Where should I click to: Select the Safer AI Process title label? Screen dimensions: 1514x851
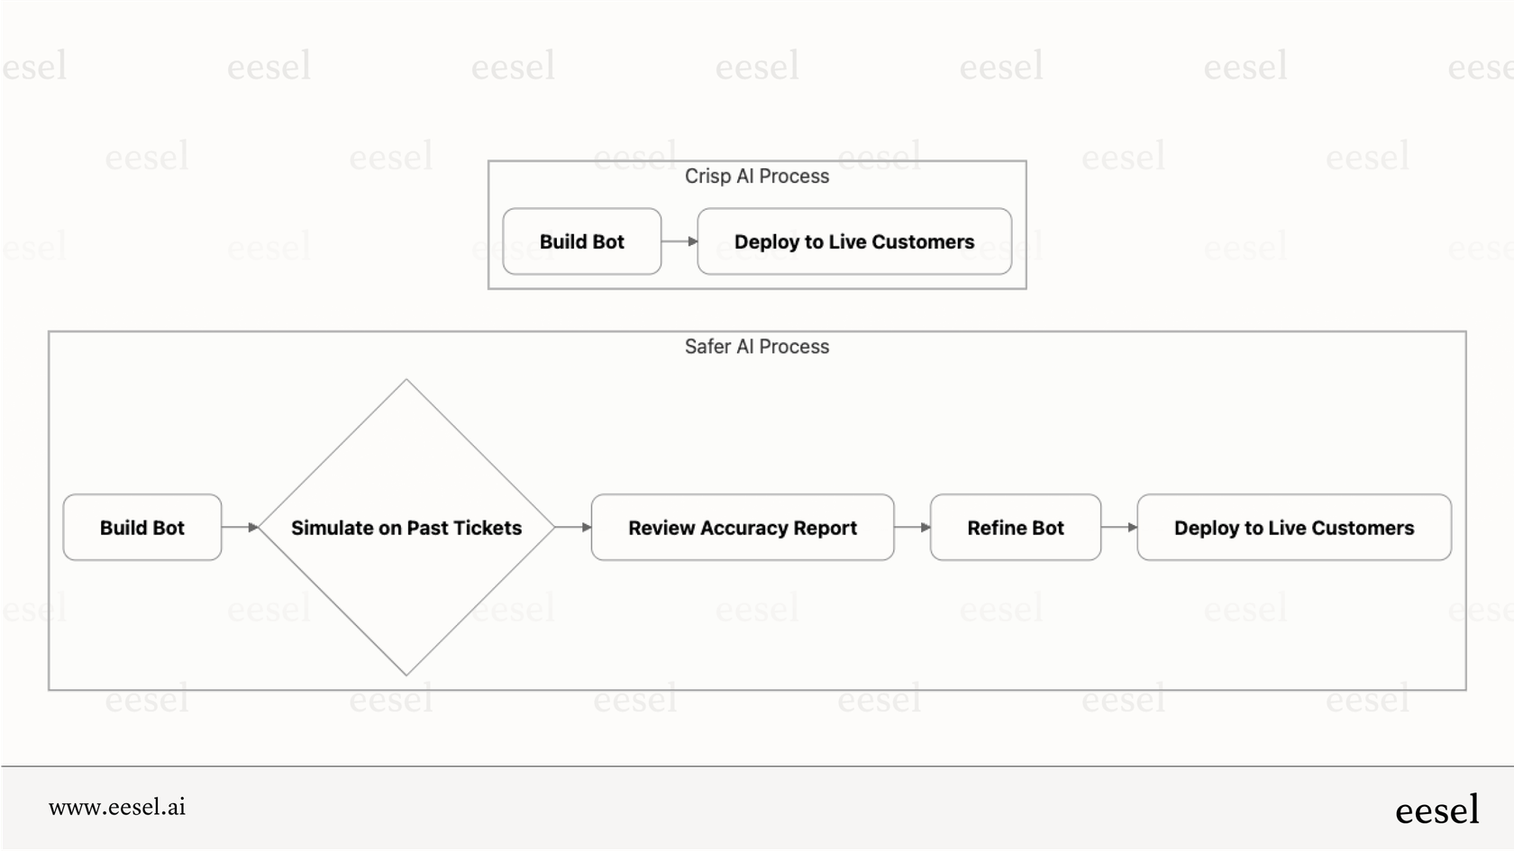(756, 347)
